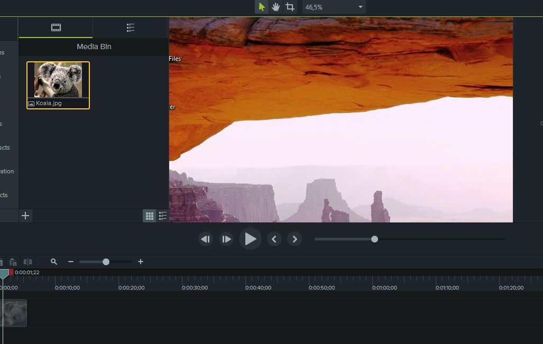Click the next-clip arrow playback control
Image resolution: width=543 pixels, height=344 pixels.
pos(294,239)
